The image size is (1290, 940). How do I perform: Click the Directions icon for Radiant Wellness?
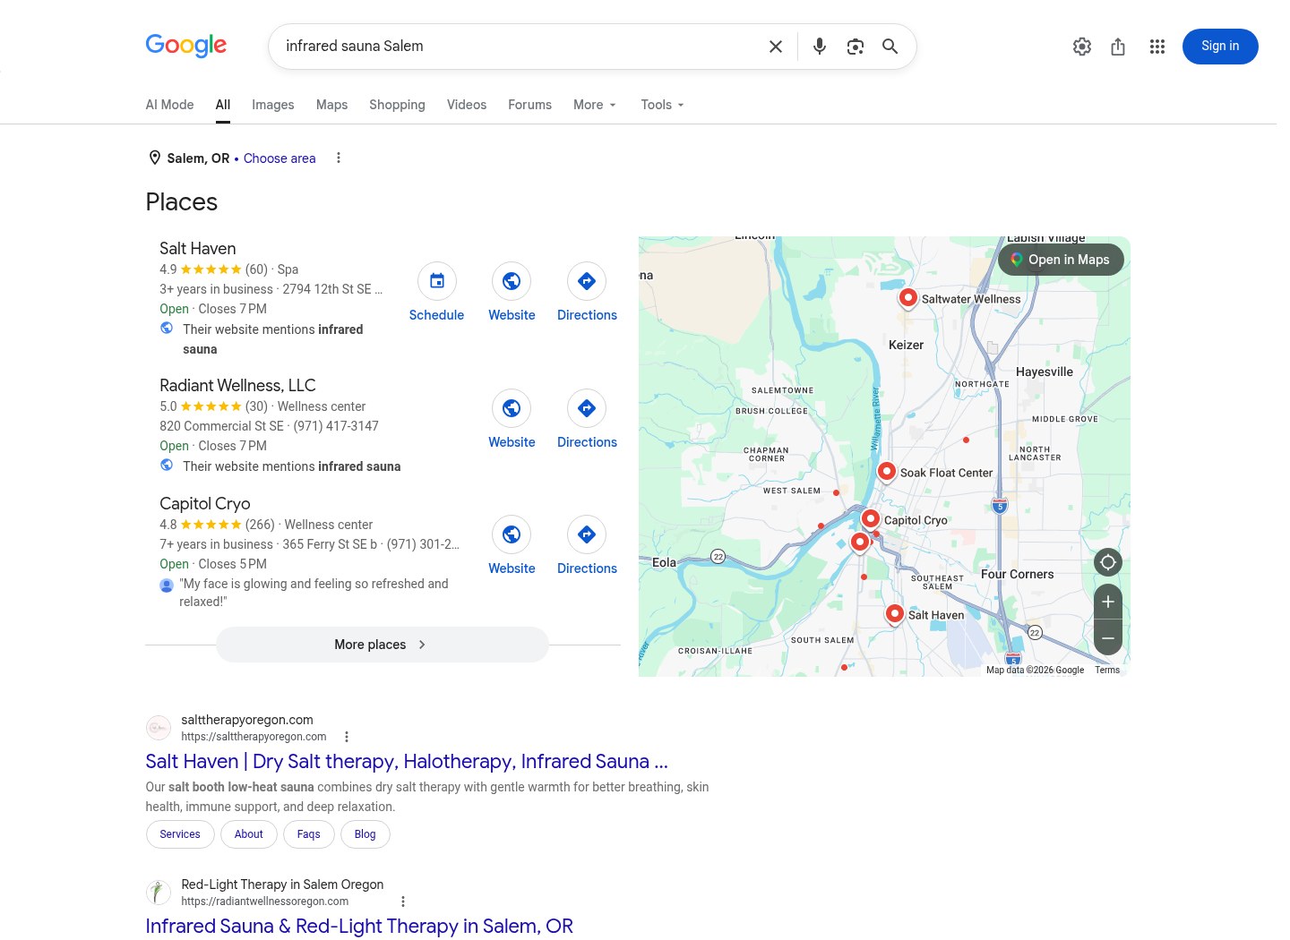coord(587,408)
